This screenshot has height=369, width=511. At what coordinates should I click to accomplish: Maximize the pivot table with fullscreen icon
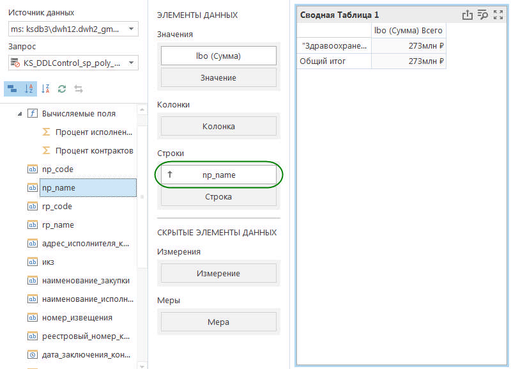[498, 15]
